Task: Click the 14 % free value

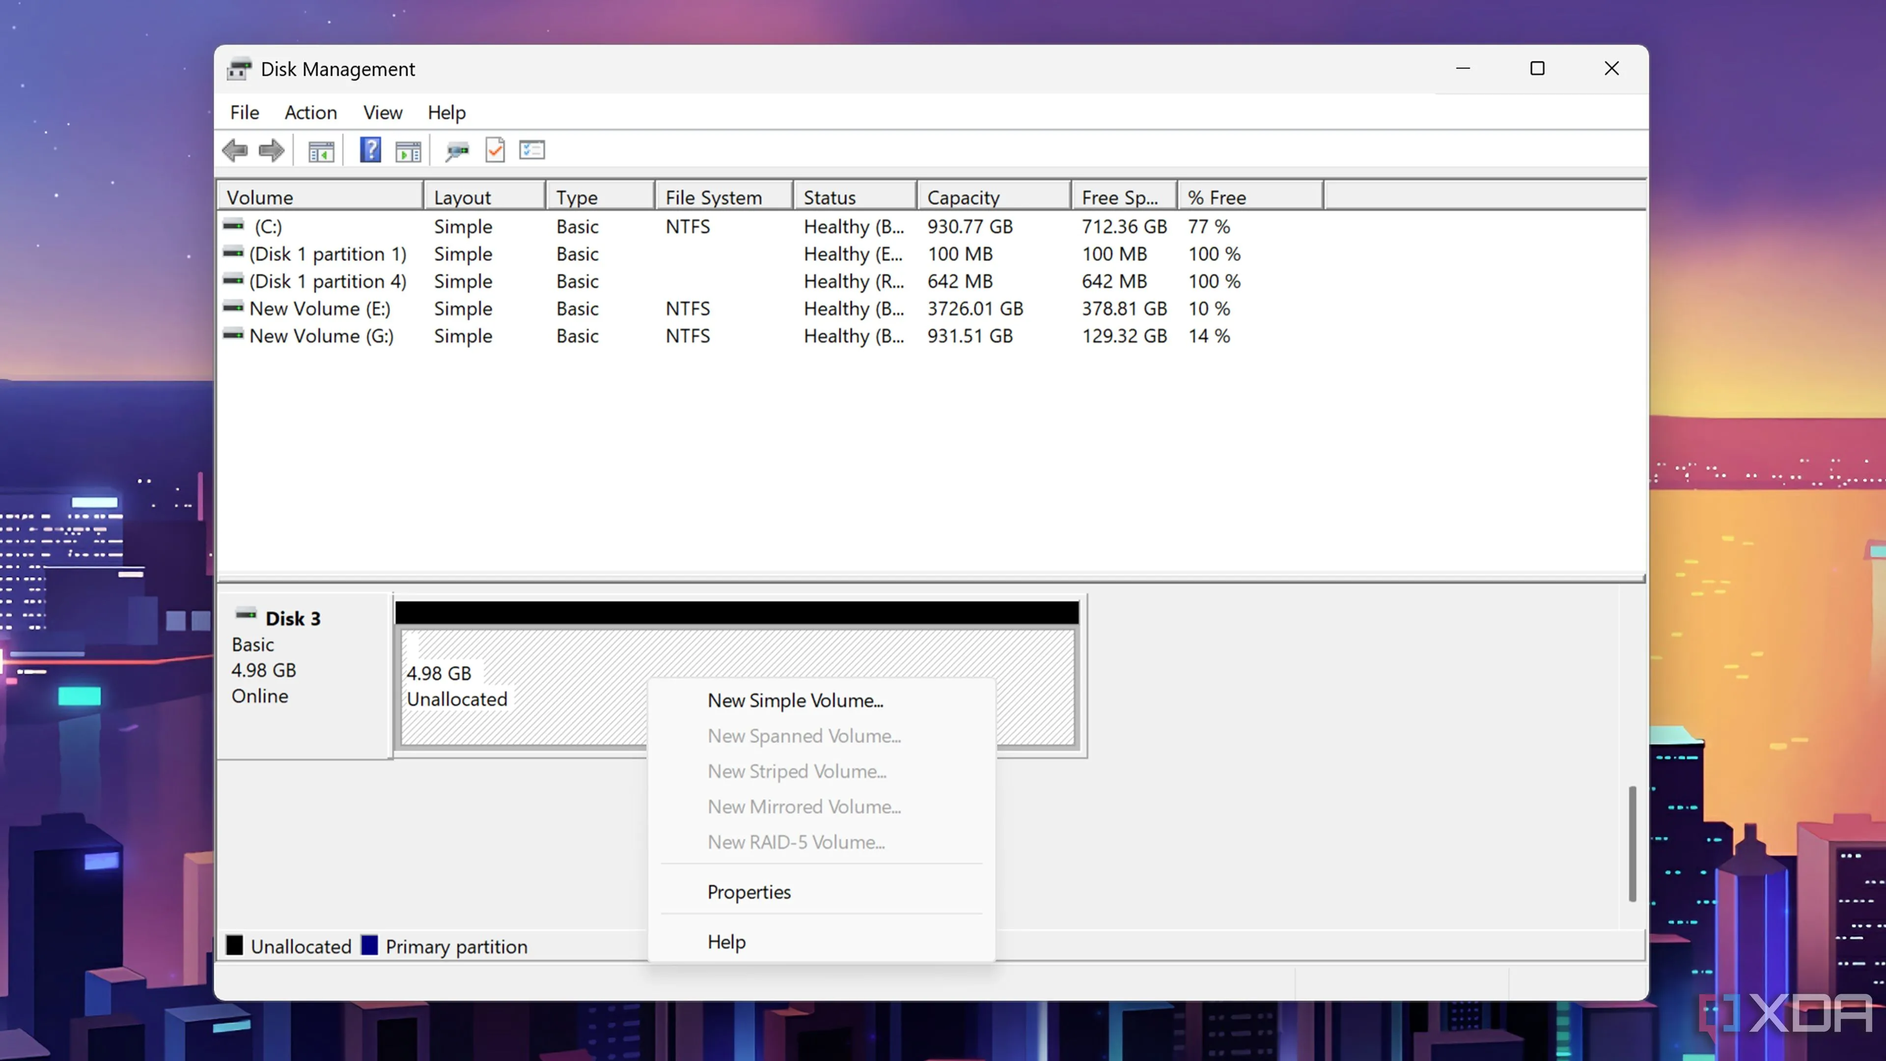Action: click(x=1209, y=335)
